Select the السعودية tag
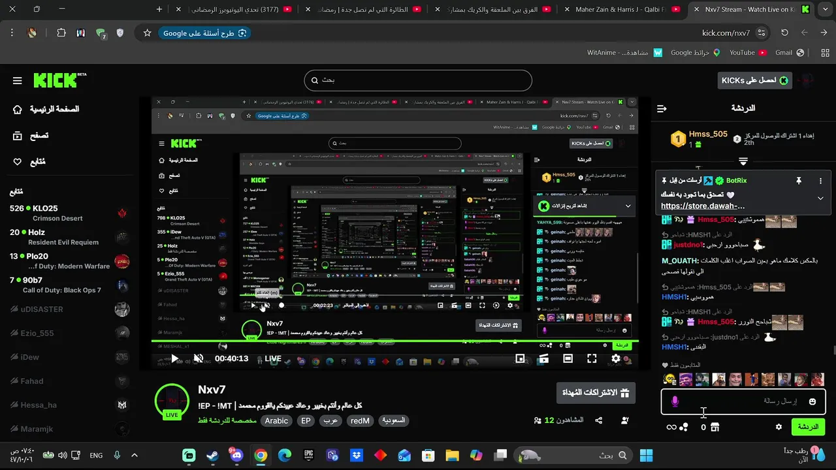 pos(394,421)
